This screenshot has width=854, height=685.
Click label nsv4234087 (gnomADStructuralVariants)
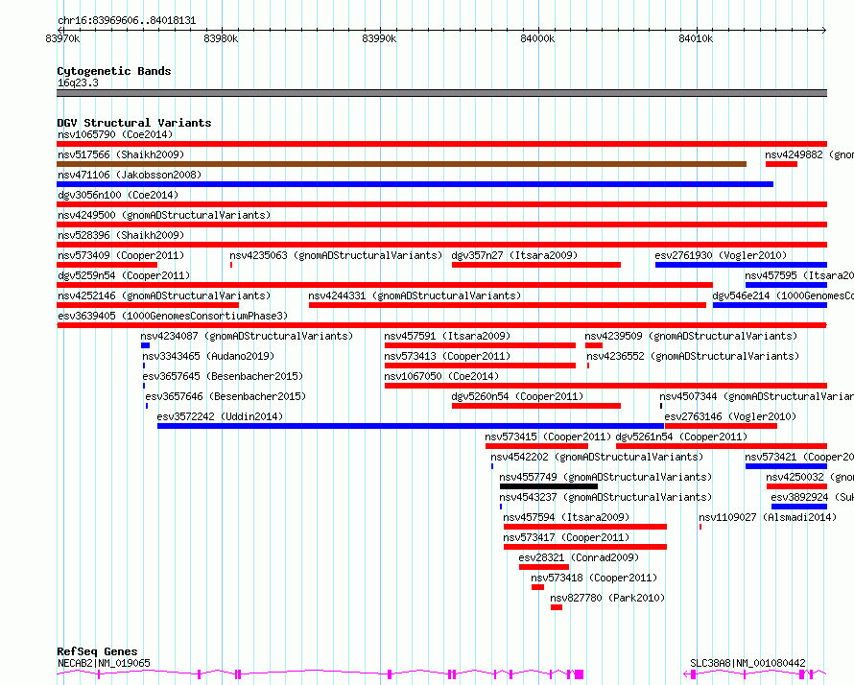[x=247, y=336]
